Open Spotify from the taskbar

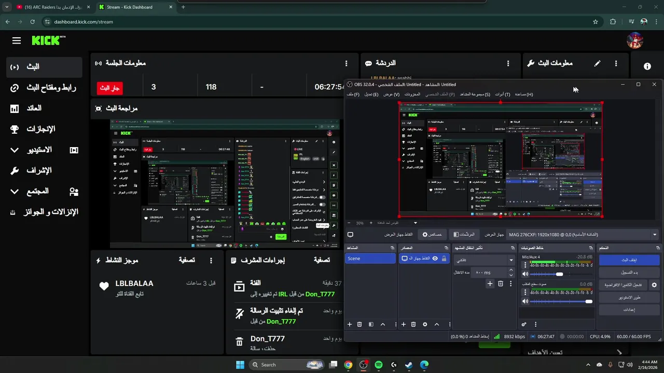coord(379,365)
